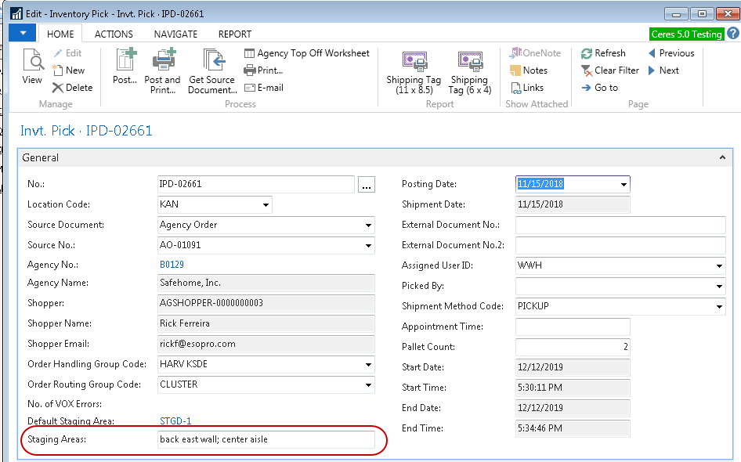The height and width of the screenshot is (462, 741).
Task: Collapse the General section header
Action: [x=721, y=157]
